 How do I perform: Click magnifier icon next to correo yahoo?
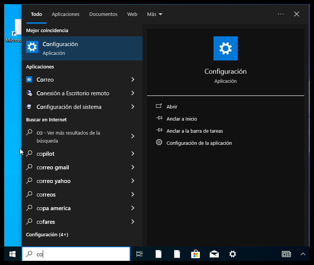[29, 181]
